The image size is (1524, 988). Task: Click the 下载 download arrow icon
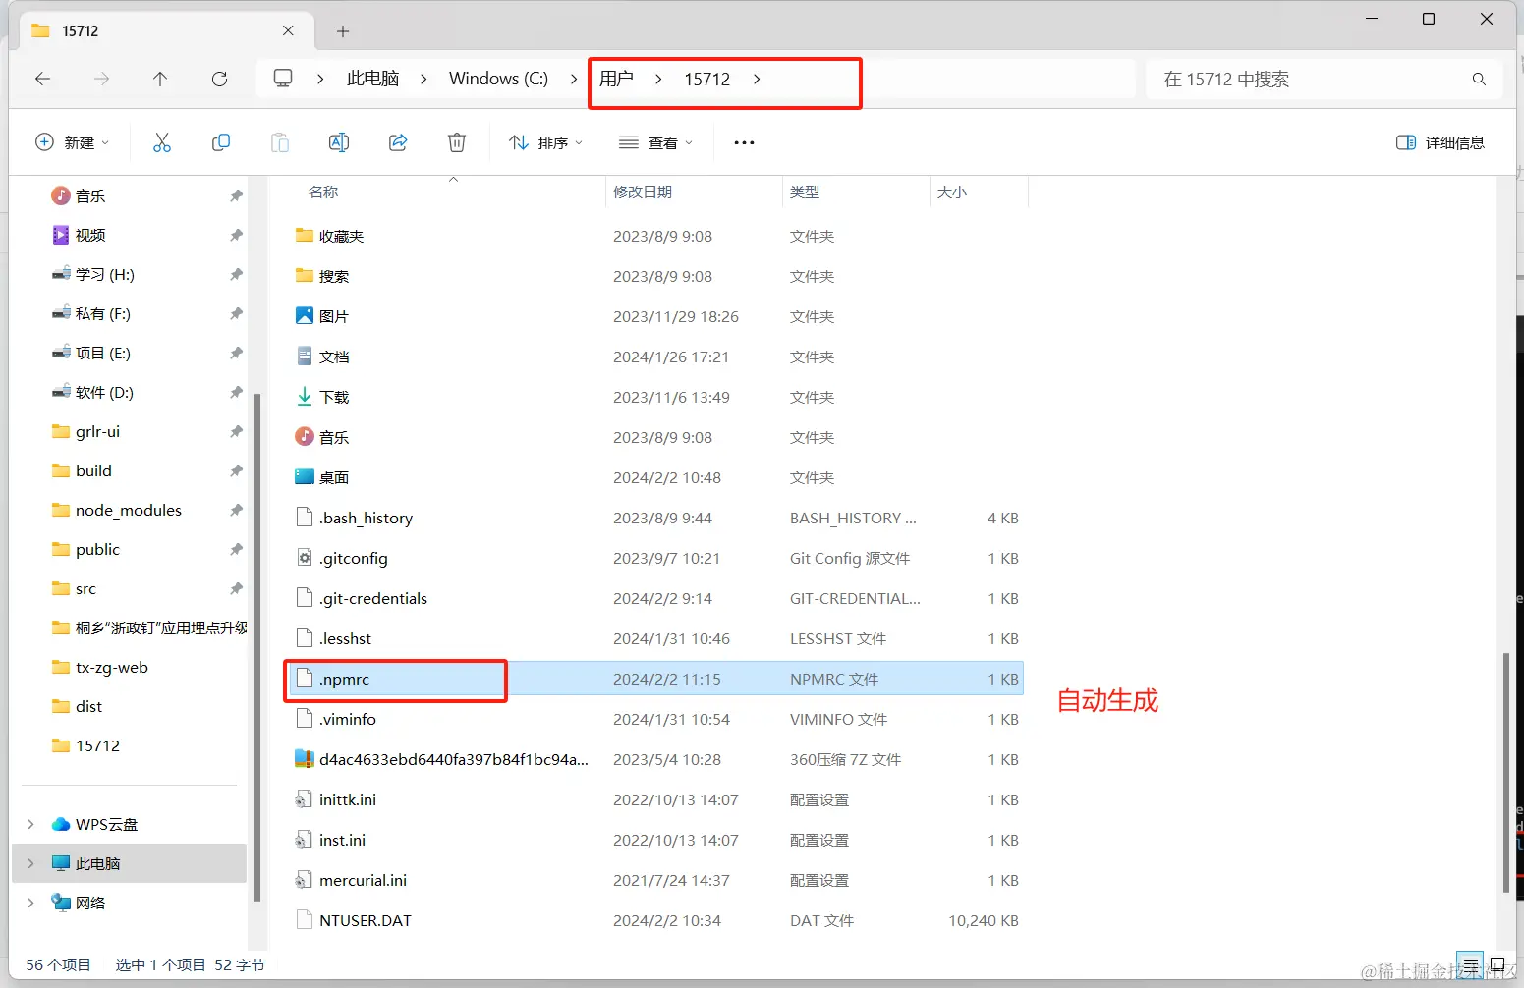pos(305,397)
